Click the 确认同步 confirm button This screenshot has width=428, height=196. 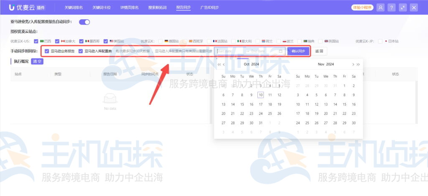coord(298,51)
